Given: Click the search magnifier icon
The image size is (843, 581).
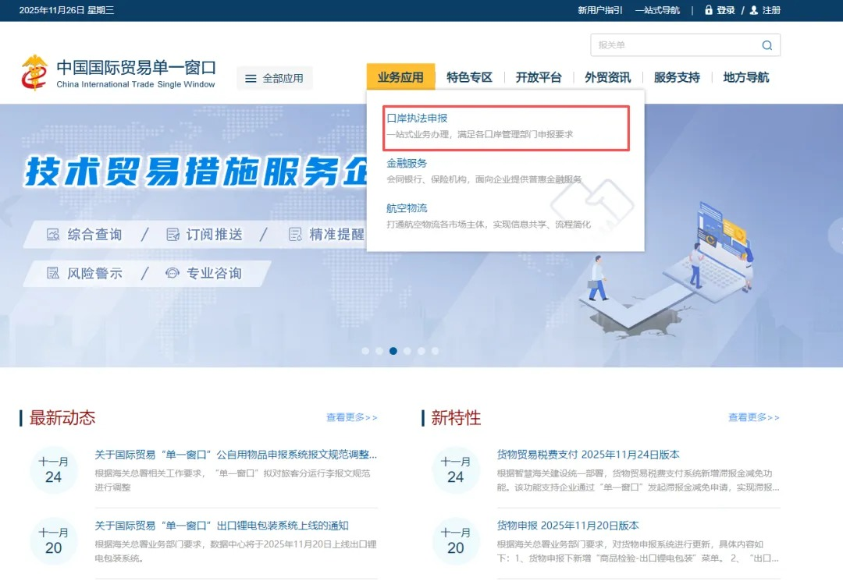Looking at the screenshot, I should [767, 45].
